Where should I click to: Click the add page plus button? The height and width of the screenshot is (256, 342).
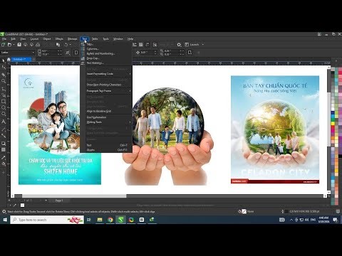[46, 201]
